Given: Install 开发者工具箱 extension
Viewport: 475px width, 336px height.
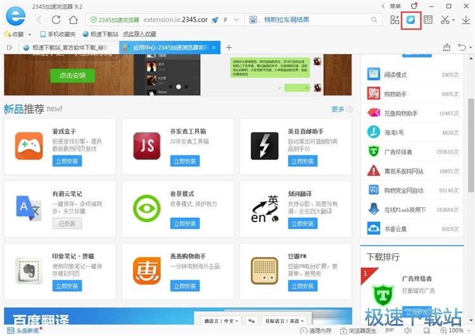Looking at the screenshot, I should [185, 161].
